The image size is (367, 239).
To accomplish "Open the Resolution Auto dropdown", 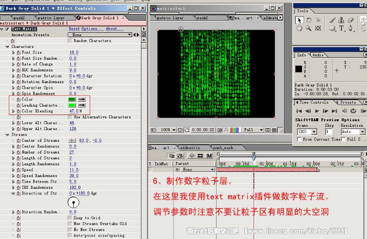I will click(x=353, y=131).
